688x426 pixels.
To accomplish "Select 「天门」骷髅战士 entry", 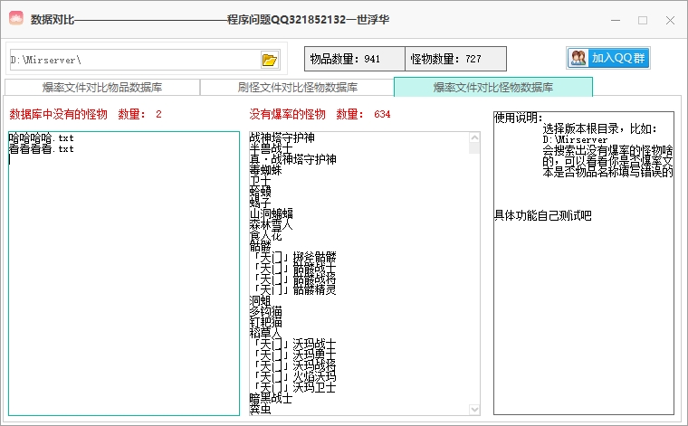I will click(x=293, y=268).
